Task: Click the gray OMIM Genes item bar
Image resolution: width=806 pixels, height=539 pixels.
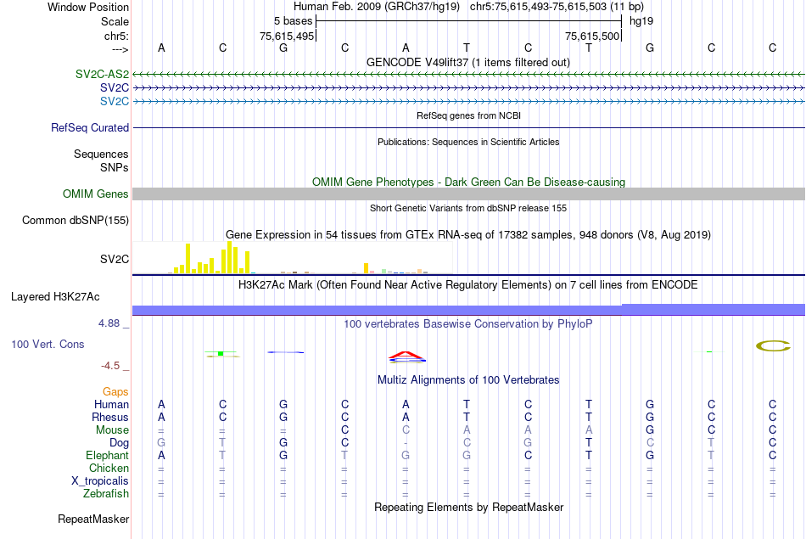Action: (x=469, y=194)
